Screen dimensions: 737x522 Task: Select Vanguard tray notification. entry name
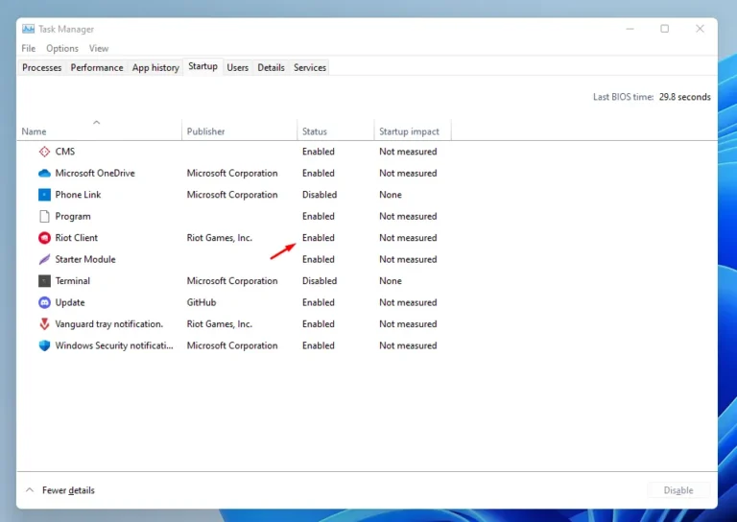pos(109,324)
